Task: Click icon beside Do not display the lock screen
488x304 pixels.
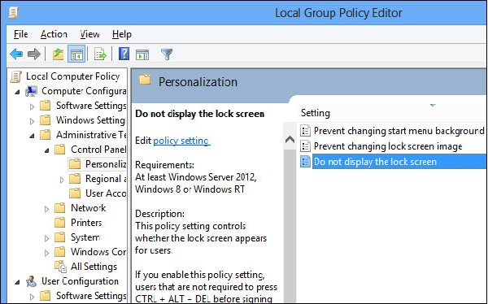Action: tap(305, 162)
